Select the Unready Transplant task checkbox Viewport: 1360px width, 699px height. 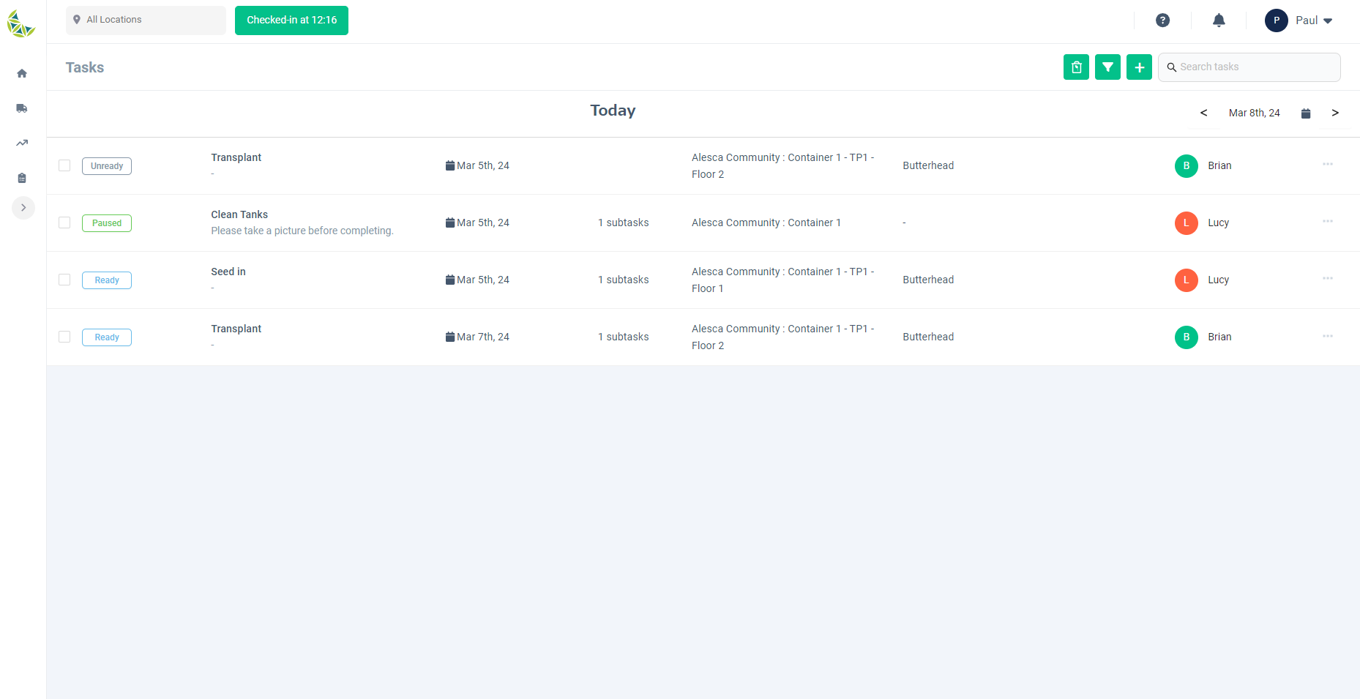[x=64, y=165]
